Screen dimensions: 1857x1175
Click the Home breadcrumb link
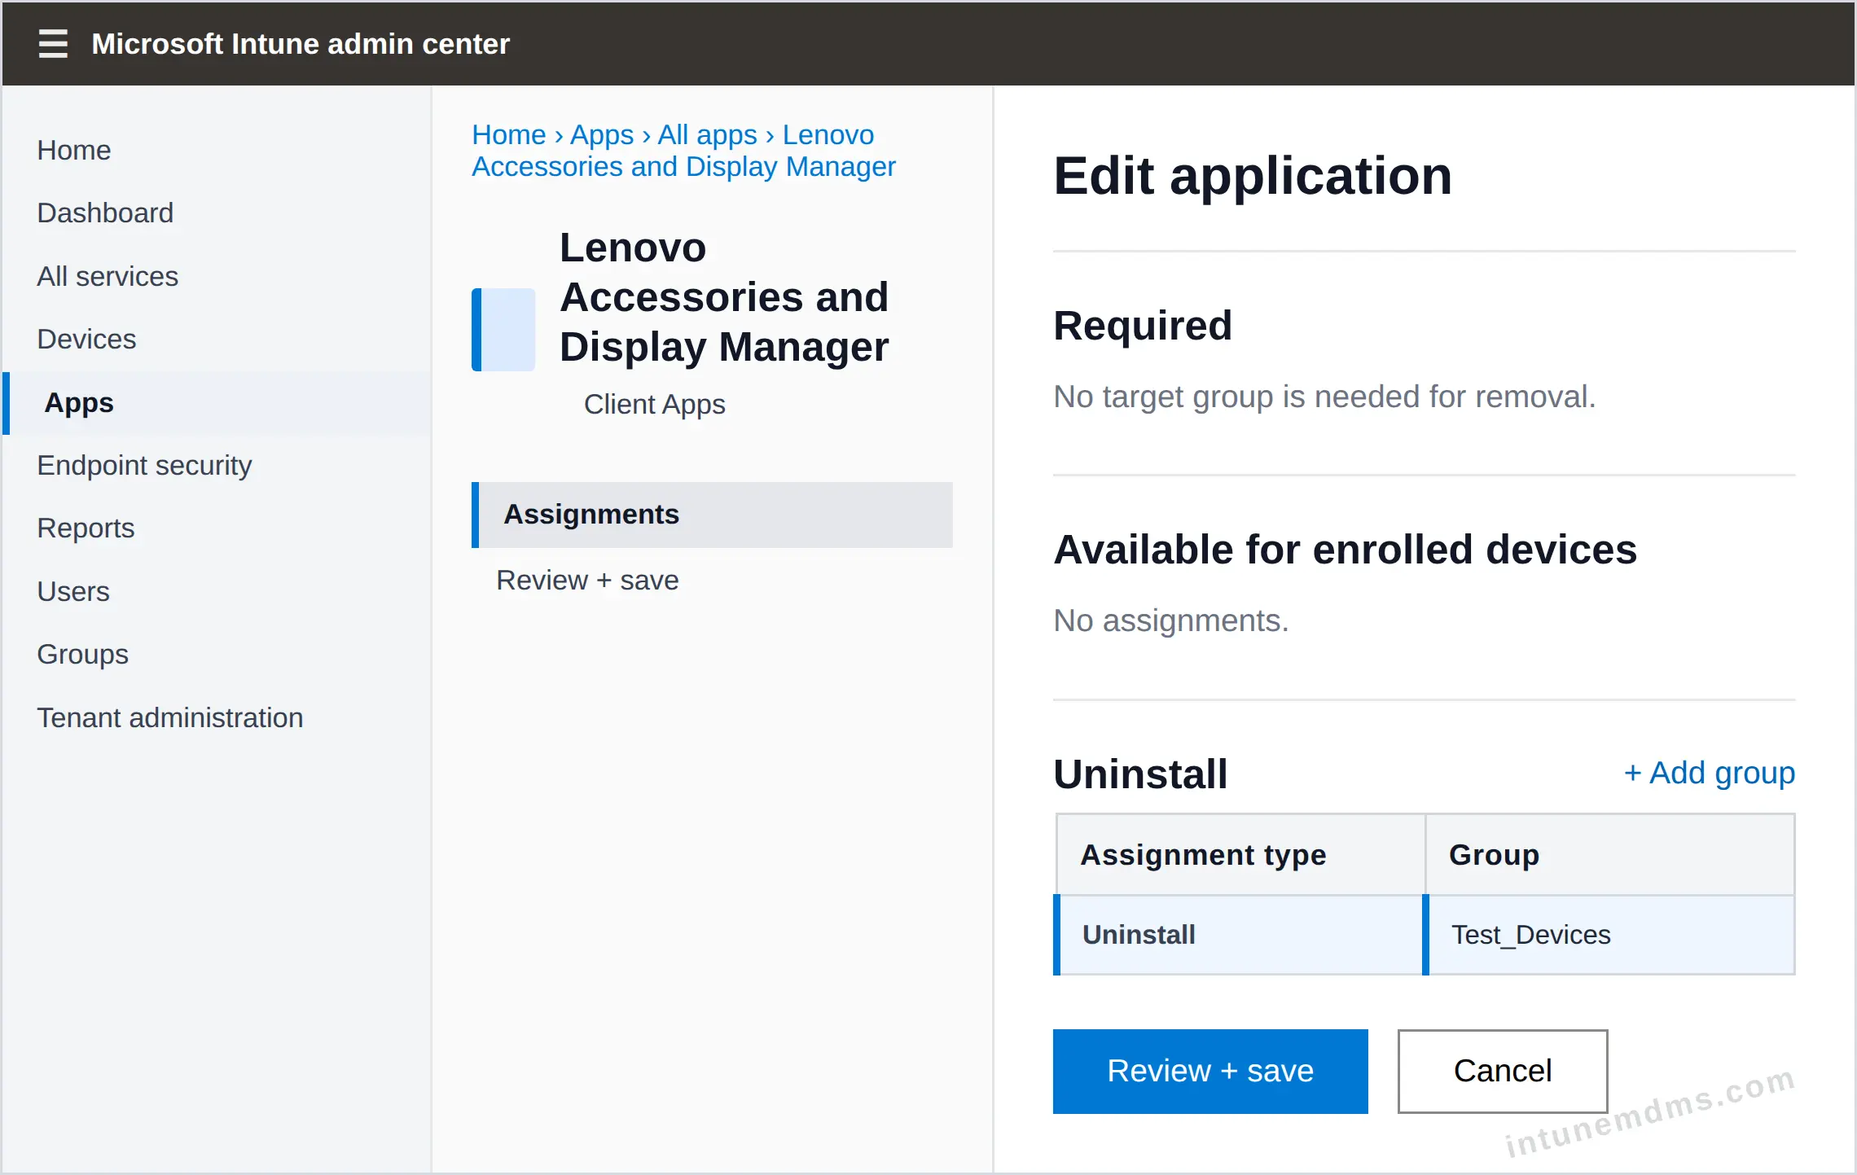click(509, 134)
